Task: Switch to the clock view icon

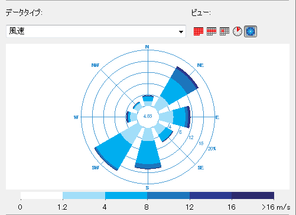Action: (238, 31)
